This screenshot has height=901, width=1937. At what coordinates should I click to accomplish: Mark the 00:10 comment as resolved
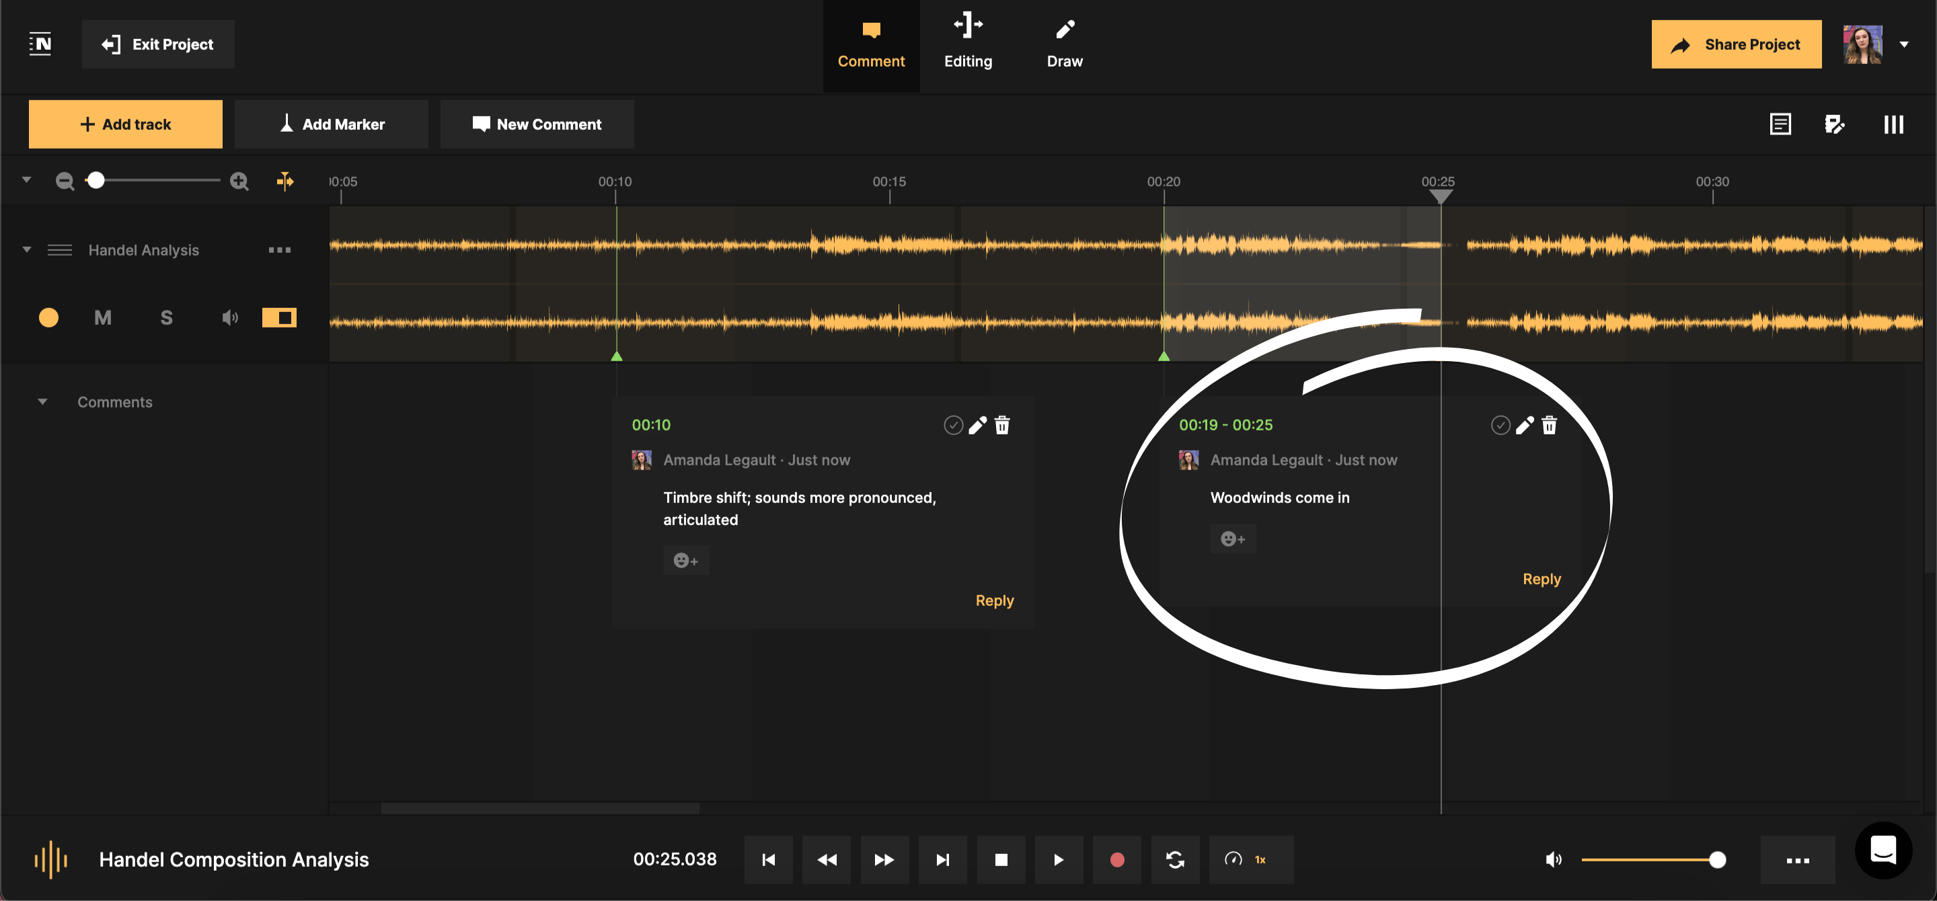pyautogui.click(x=953, y=424)
